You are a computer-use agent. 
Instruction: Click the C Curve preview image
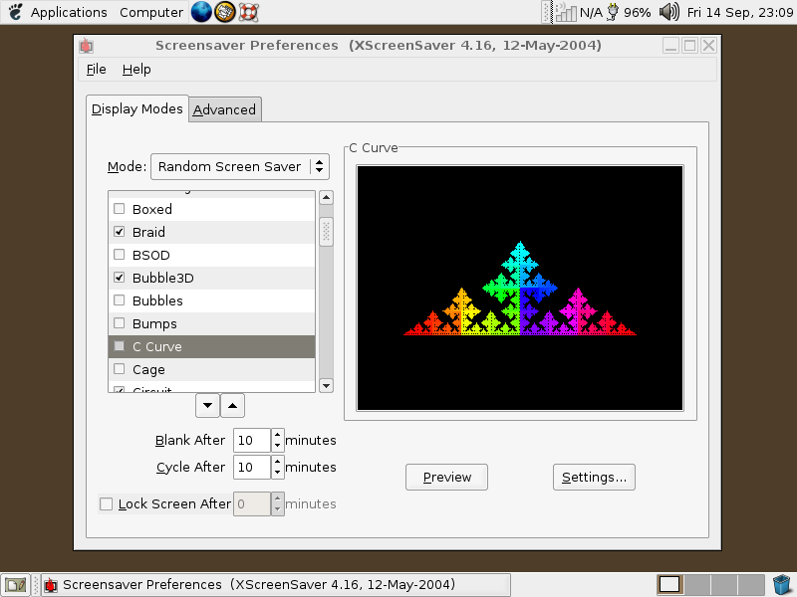pyautogui.click(x=520, y=288)
